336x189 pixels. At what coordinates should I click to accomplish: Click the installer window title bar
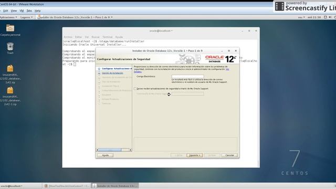pos(167,51)
